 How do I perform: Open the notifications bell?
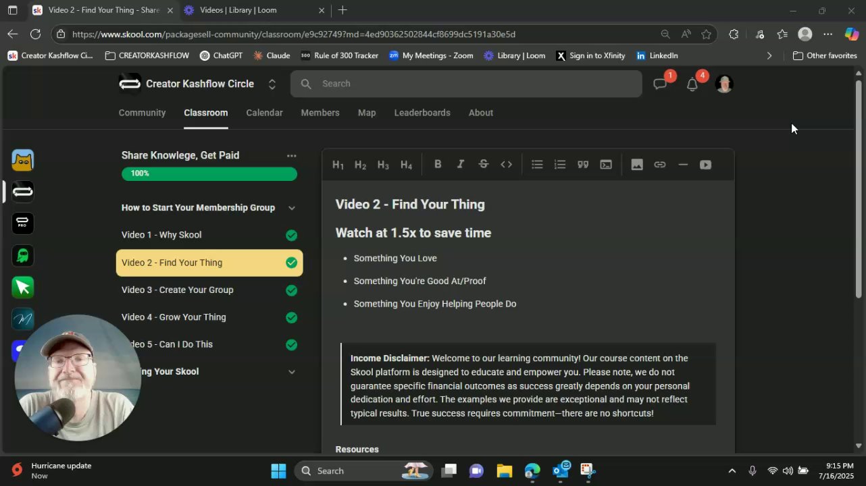pyautogui.click(x=692, y=83)
